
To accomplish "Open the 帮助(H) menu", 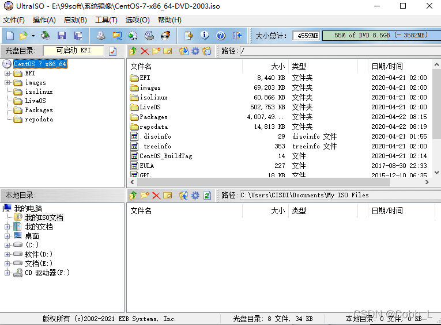I will [x=169, y=20].
